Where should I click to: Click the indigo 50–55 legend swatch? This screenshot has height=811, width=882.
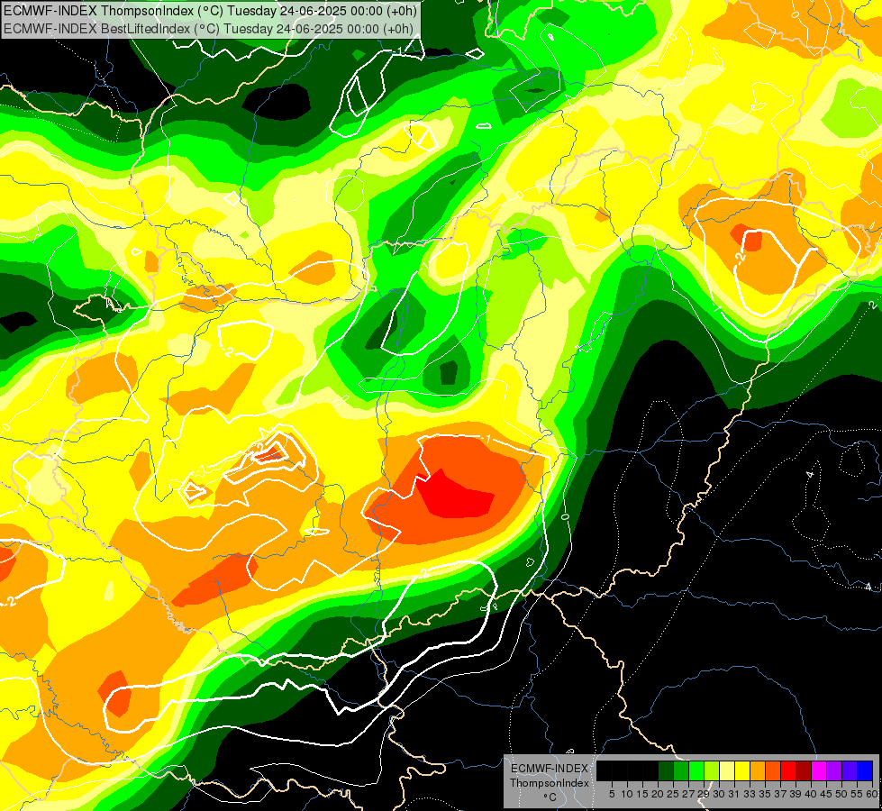pos(850,770)
